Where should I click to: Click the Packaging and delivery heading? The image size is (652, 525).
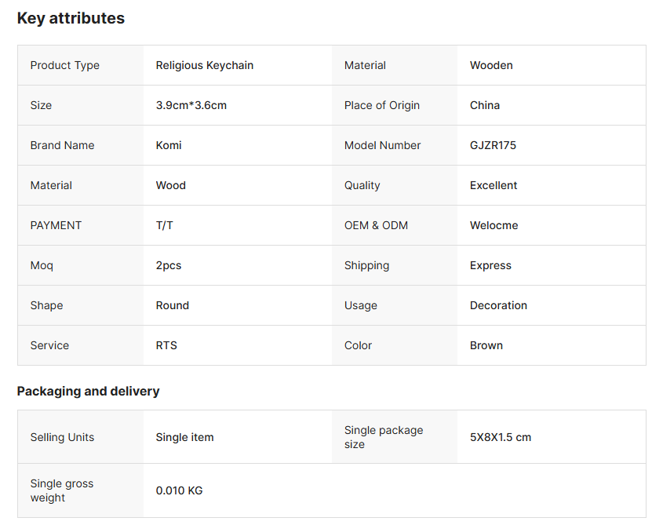pos(88,392)
